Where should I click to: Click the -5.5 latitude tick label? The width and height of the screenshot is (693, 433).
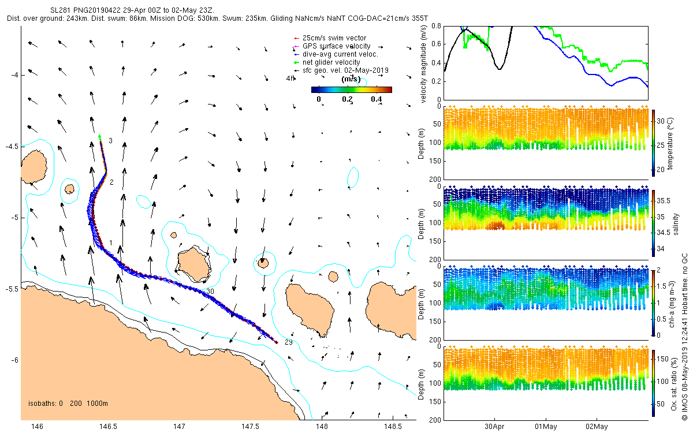[x=13, y=289]
